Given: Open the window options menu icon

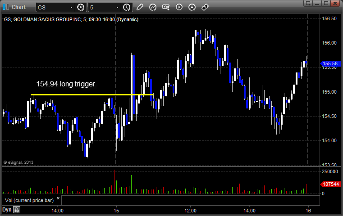Looking at the screenshot, I should pos(308,3).
